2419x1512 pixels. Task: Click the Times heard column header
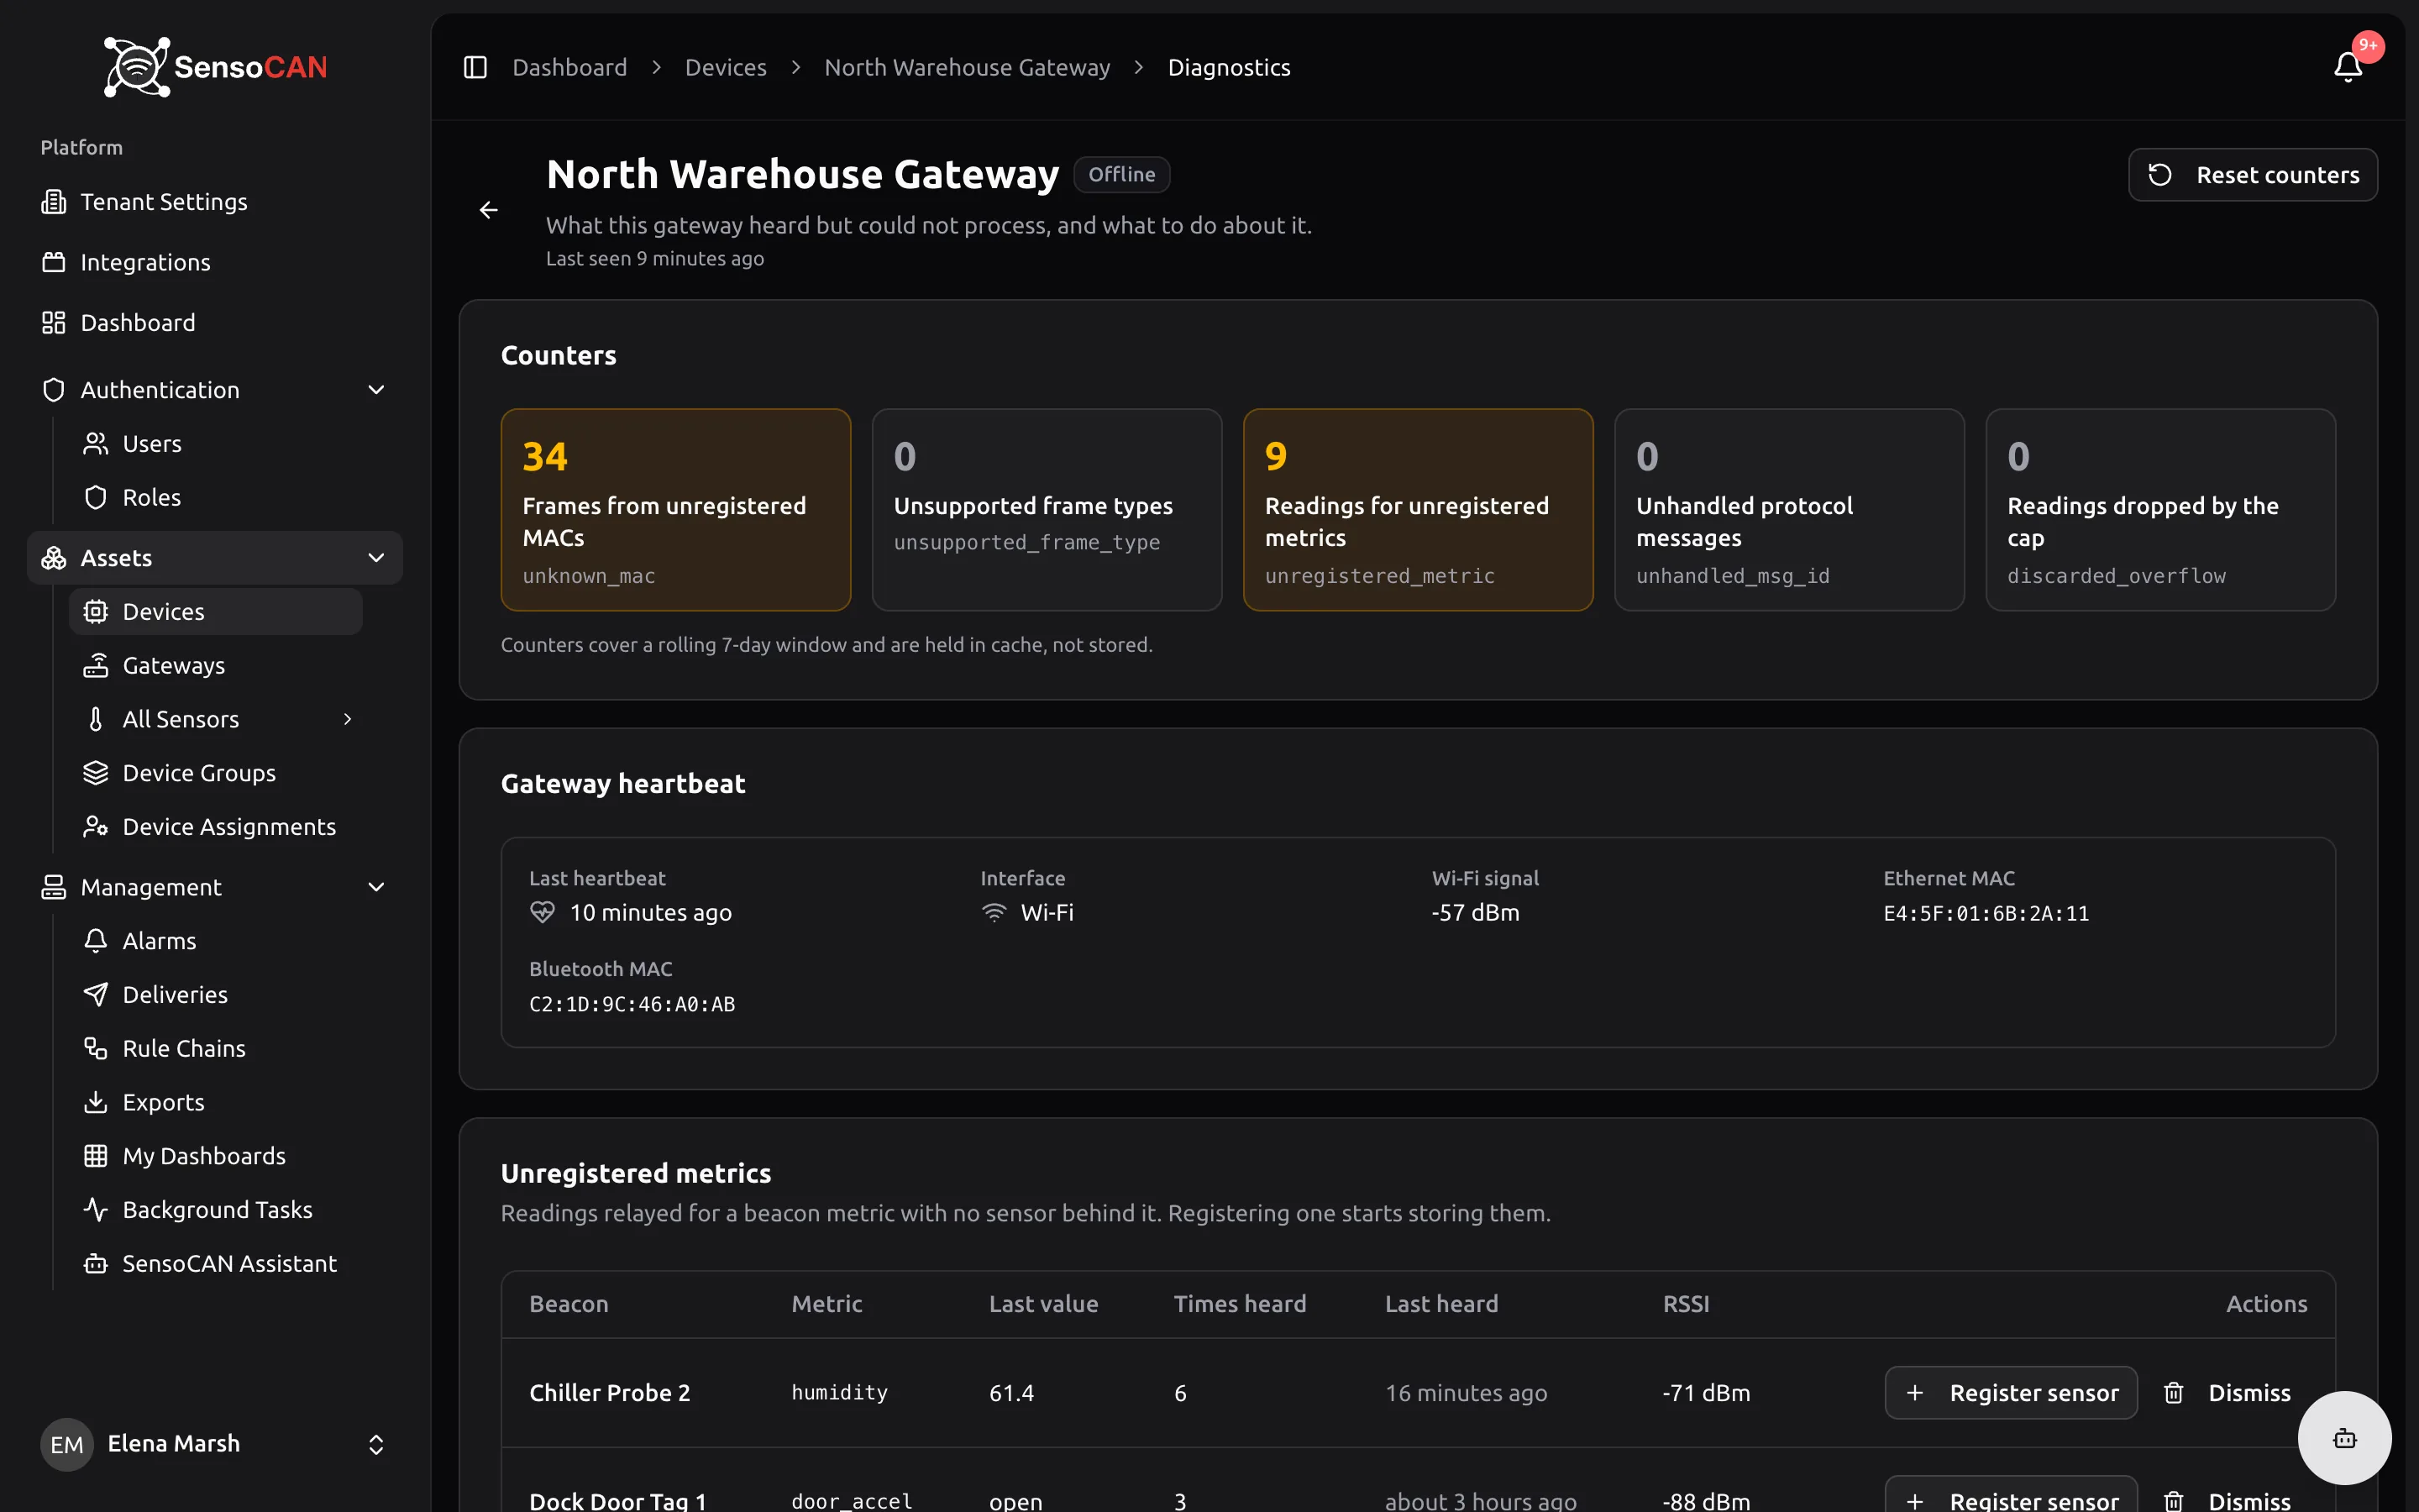pos(1240,1304)
